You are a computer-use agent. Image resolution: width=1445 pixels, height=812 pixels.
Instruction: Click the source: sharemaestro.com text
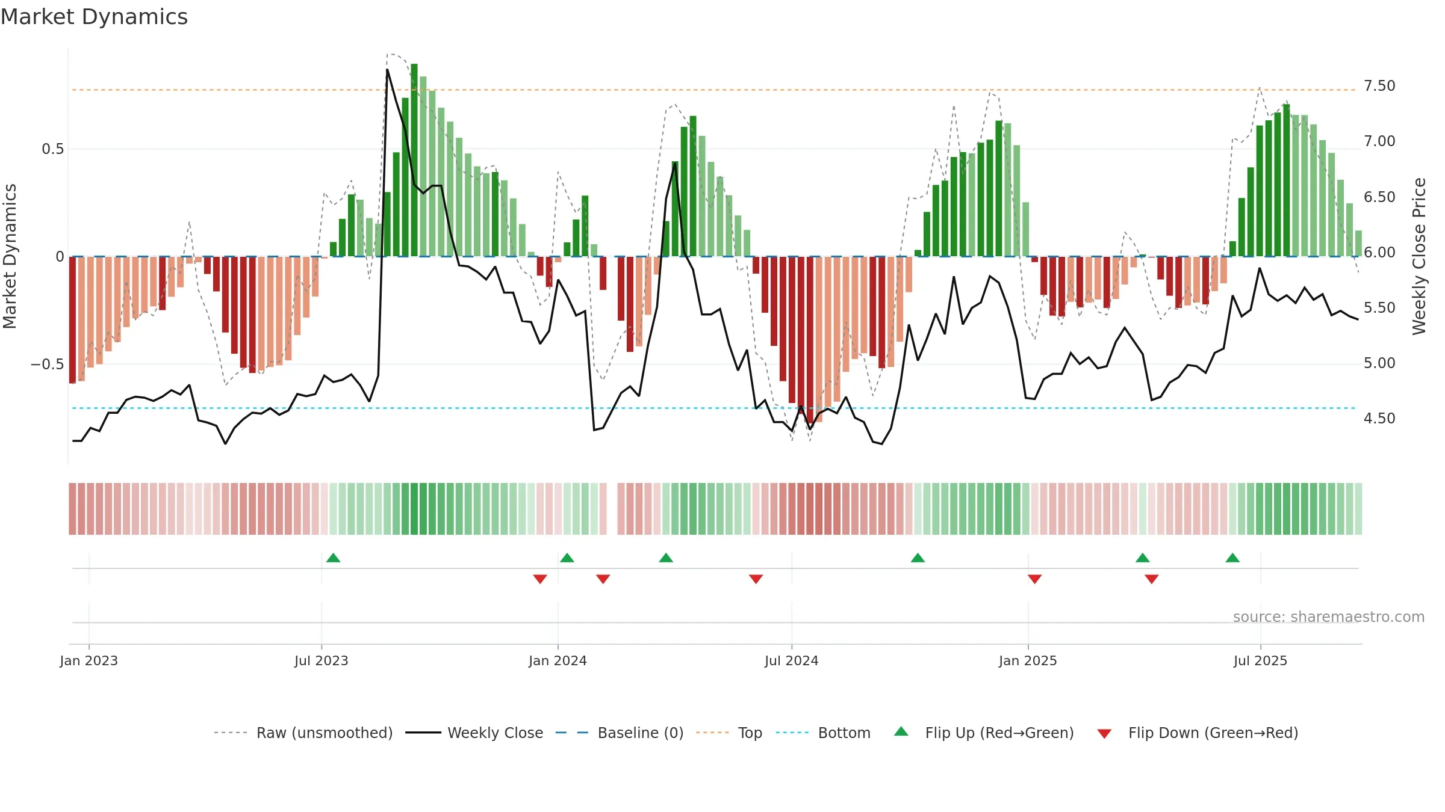1329,617
